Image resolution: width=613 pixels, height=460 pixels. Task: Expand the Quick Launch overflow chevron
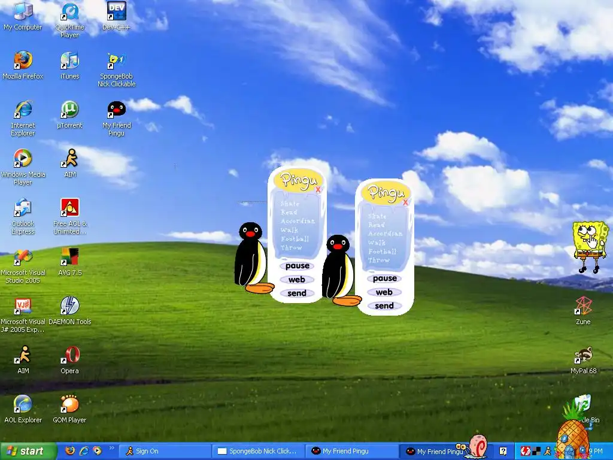111,448
